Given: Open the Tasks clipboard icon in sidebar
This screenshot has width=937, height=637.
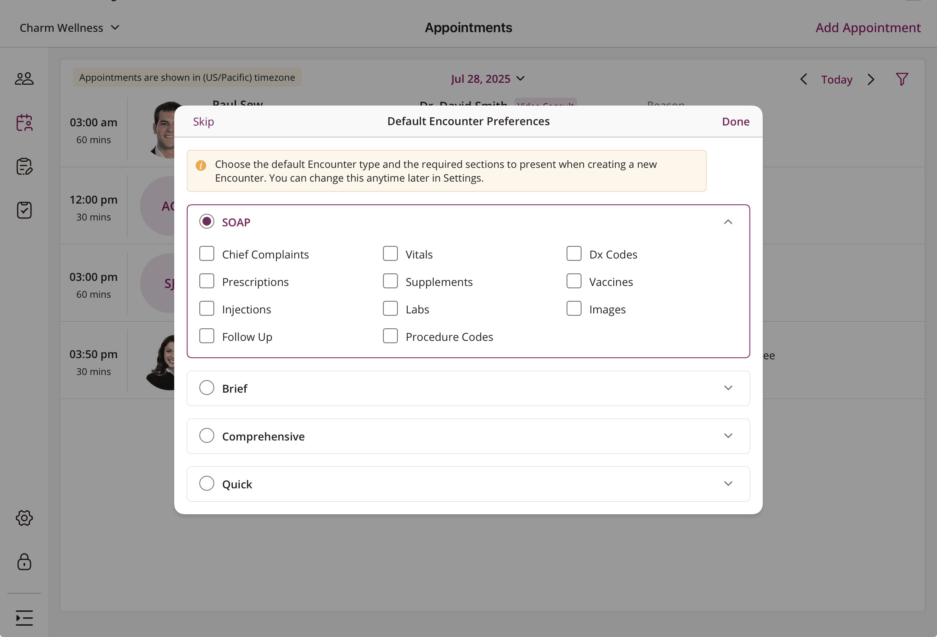Looking at the screenshot, I should tap(24, 209).
